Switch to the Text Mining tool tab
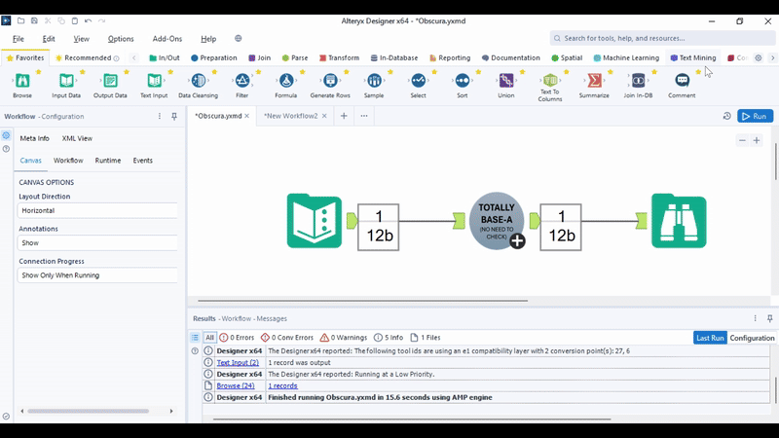This screenshot has height=438, width=779. 693,57
